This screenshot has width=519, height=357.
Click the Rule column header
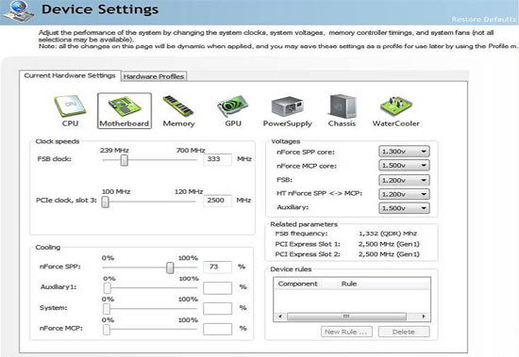pos(349,284)
